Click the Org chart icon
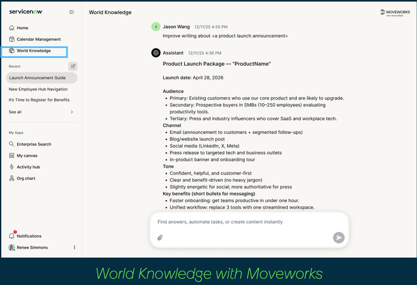The height and width of the screenshot is (285, 417). (11, 178)
